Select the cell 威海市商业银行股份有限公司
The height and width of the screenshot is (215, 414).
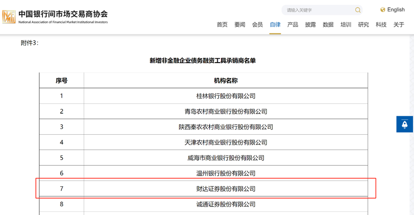226,158
